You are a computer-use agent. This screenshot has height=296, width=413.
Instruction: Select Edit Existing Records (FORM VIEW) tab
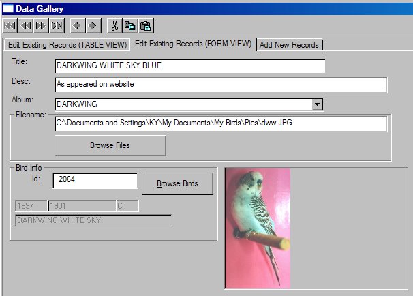coord(193,44)
